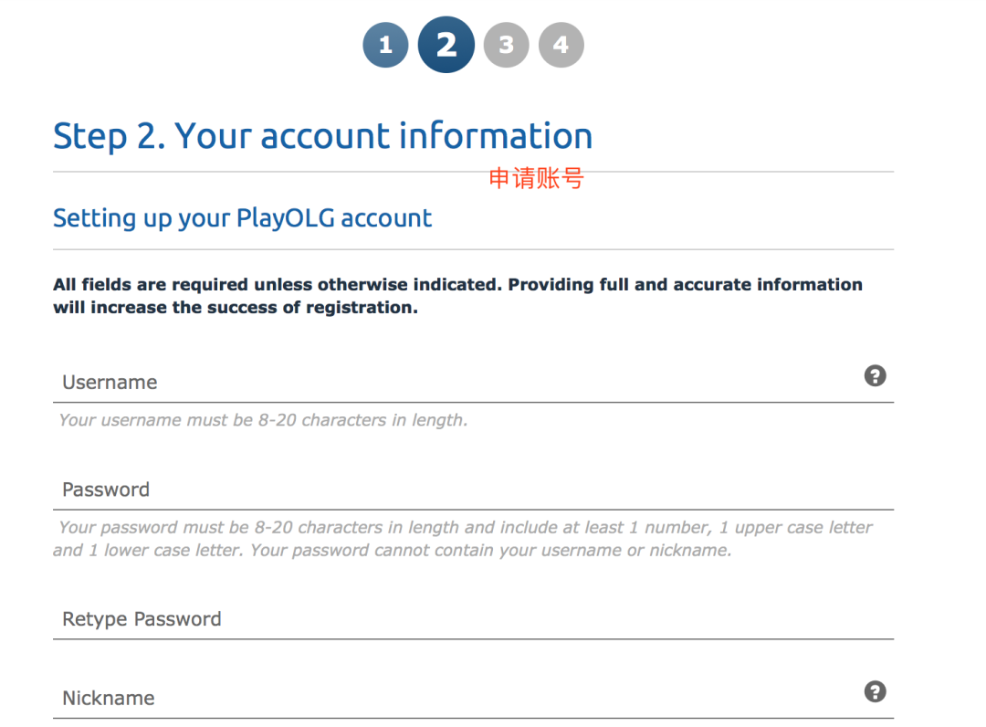Click the step 1 circle indicator
986x727 pixels.
(385, 45)
